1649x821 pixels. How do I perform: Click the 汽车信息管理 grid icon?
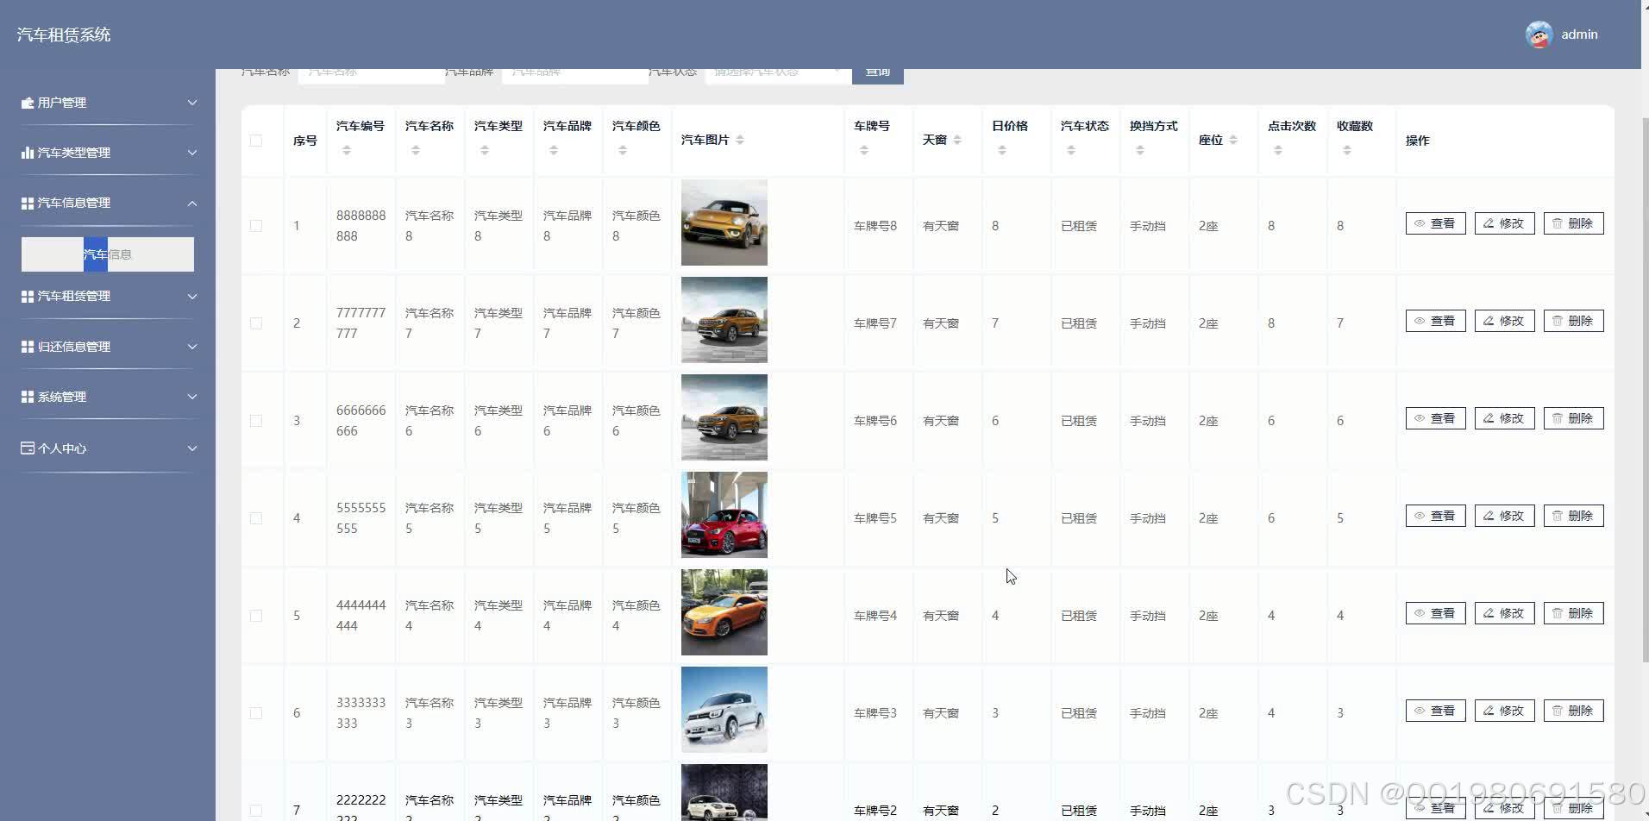(28, 203)
